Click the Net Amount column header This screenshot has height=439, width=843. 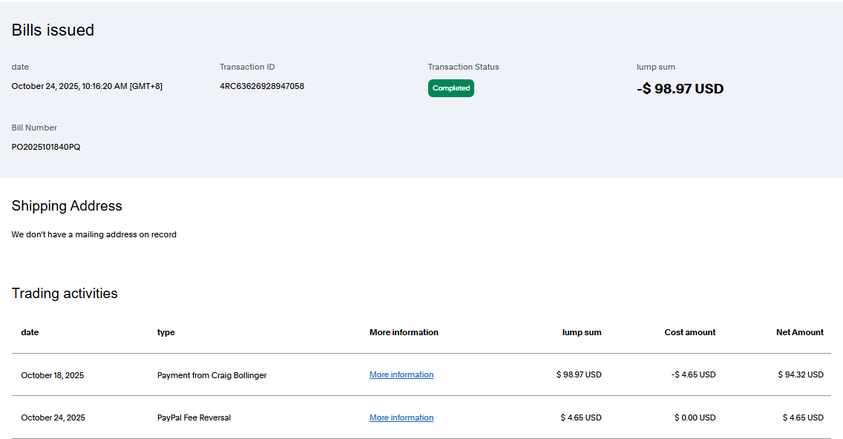coord(799,332)
